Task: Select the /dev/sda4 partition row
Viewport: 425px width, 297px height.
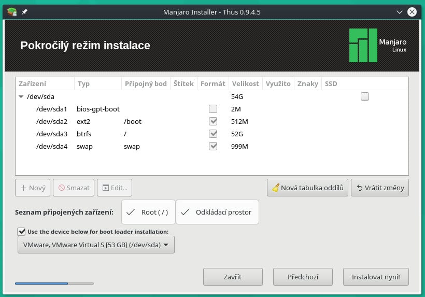Action: click(x=212, y=146)
